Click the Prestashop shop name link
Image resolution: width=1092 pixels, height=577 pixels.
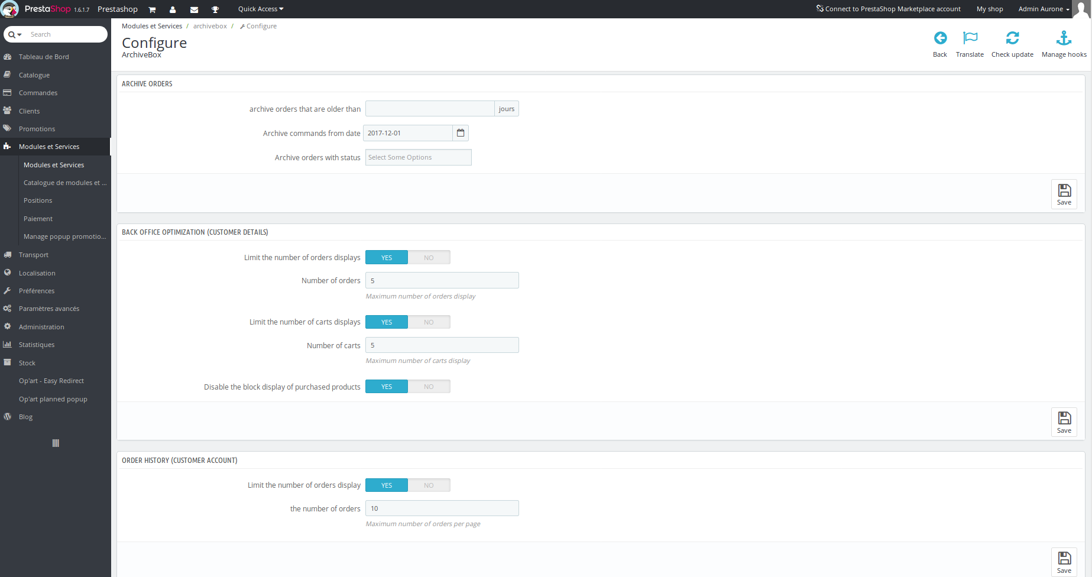pos(118,9)
